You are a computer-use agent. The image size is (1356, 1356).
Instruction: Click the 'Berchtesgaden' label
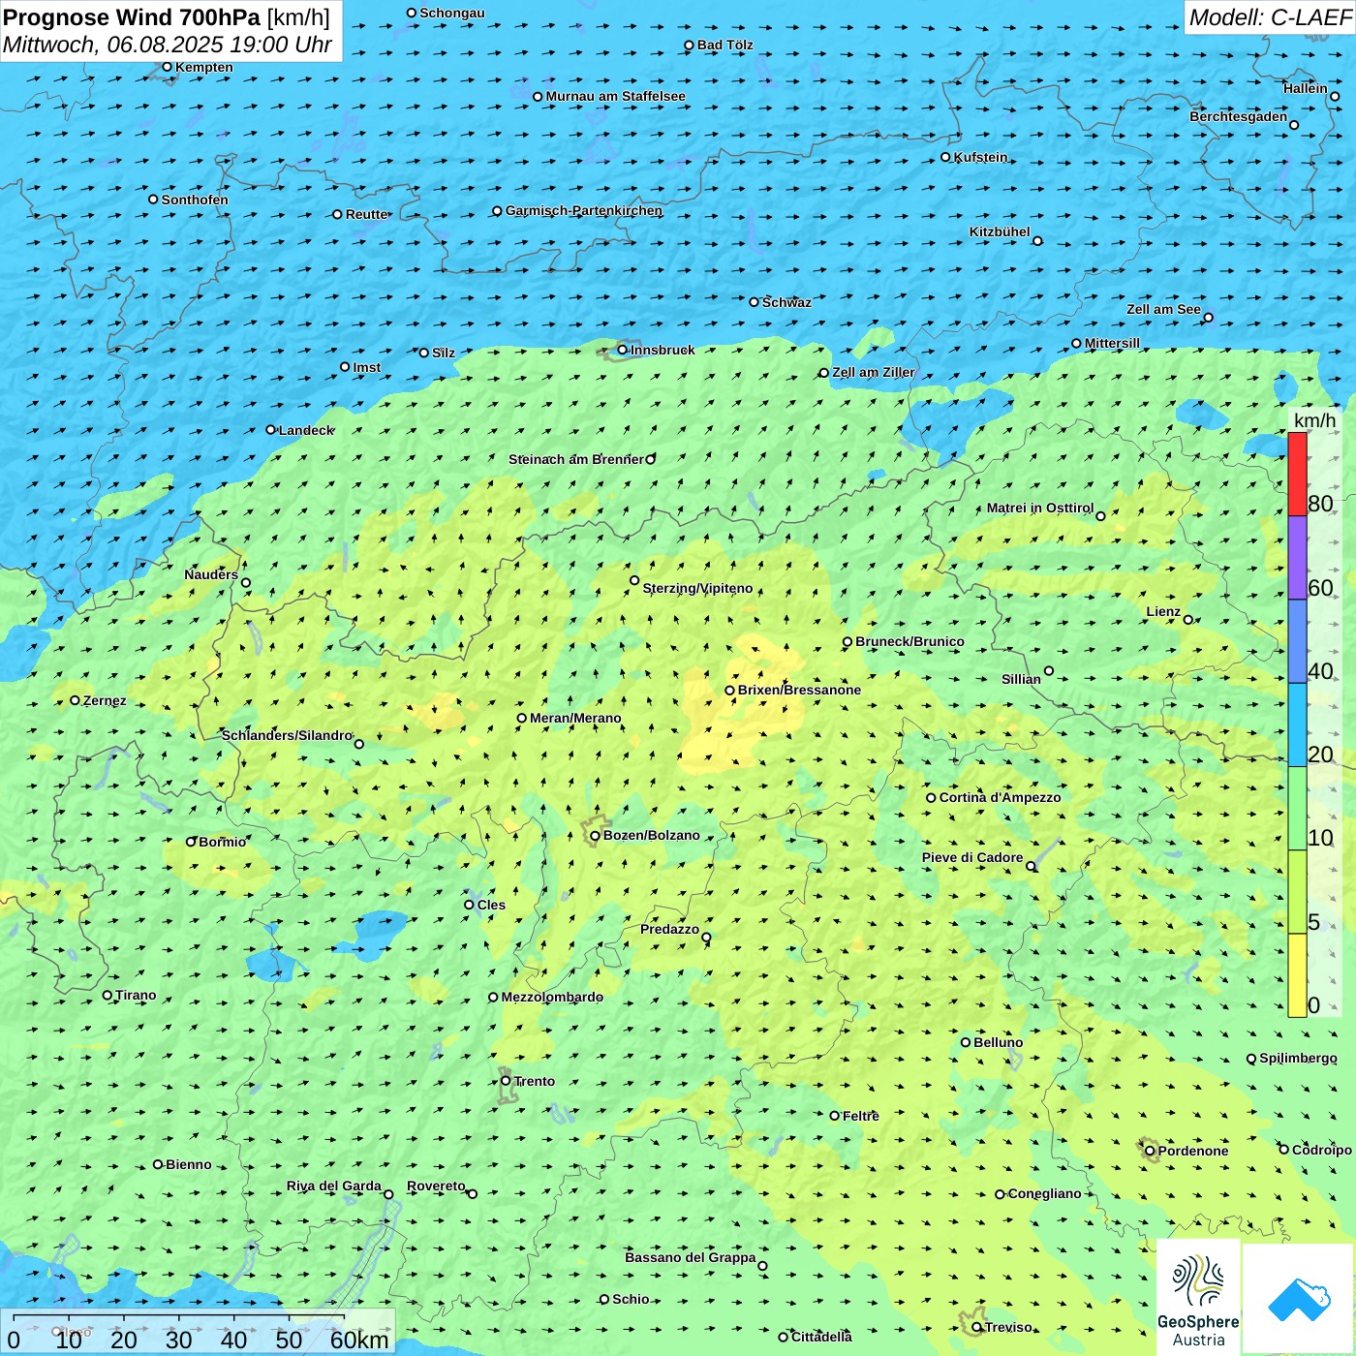(x=1239, y=116)
